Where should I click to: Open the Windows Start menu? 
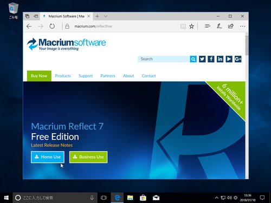6,198
